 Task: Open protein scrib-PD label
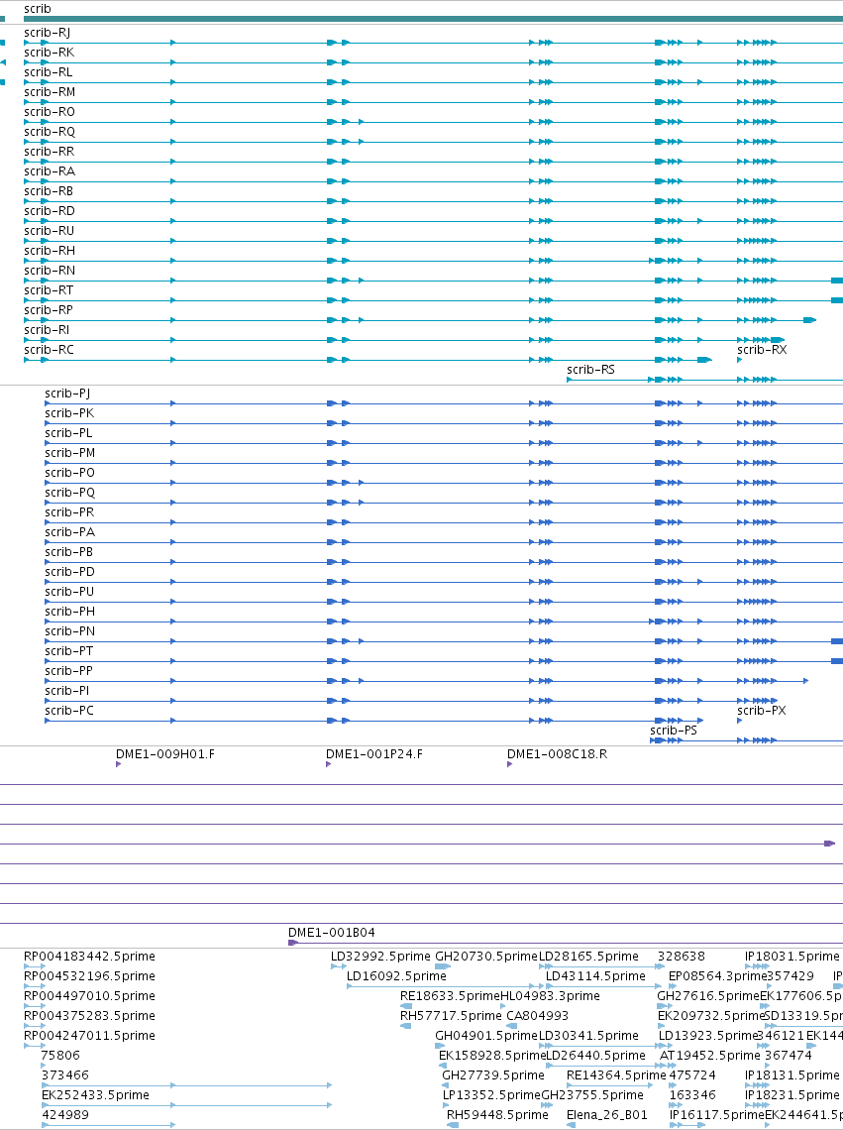pyautogui.click(x=70, y=572)
